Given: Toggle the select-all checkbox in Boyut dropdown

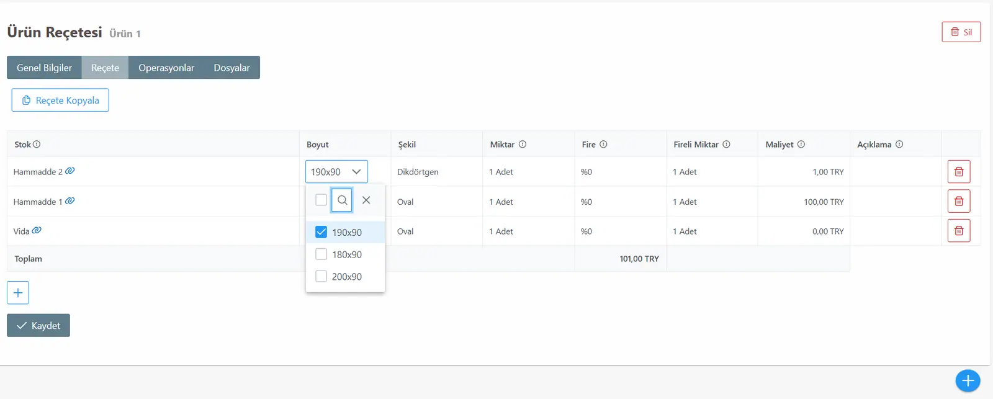Looking at the screenshot, I should point(321,200).
